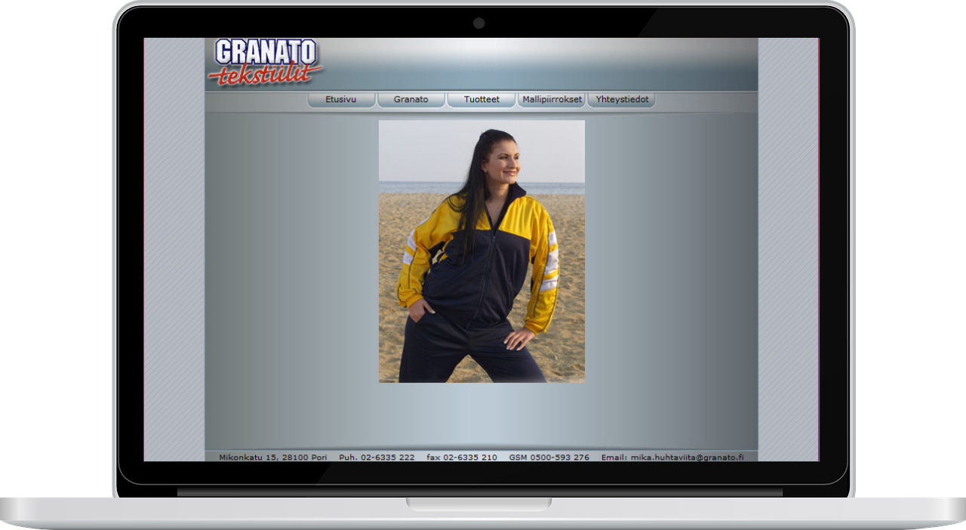Select the Granato navigation button
Viewport: 966px width, 530px height.
coord(411,100)
